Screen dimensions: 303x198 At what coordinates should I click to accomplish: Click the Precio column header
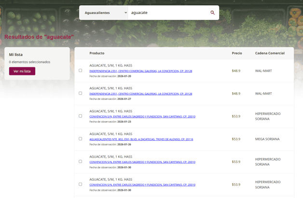point(237,53)
